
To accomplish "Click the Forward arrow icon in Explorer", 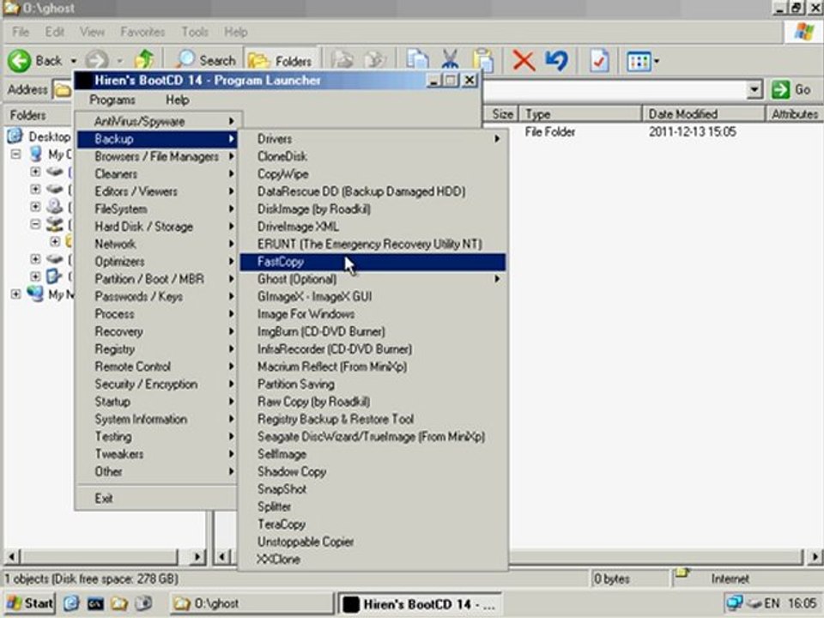I will pos(97,61).
